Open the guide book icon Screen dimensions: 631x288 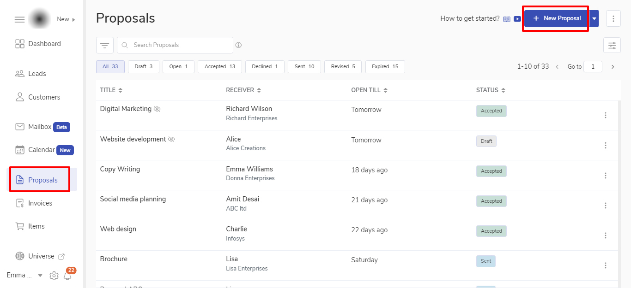[507, 19]
